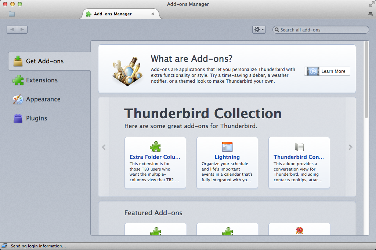Click the Thunderbird Collection heading
This screenshot has height=250, width=376.
pyautogui.click(x=203, y=113)
